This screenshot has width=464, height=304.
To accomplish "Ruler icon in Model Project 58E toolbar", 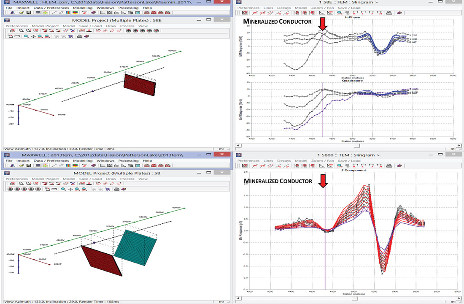I will tap(17, 36).
